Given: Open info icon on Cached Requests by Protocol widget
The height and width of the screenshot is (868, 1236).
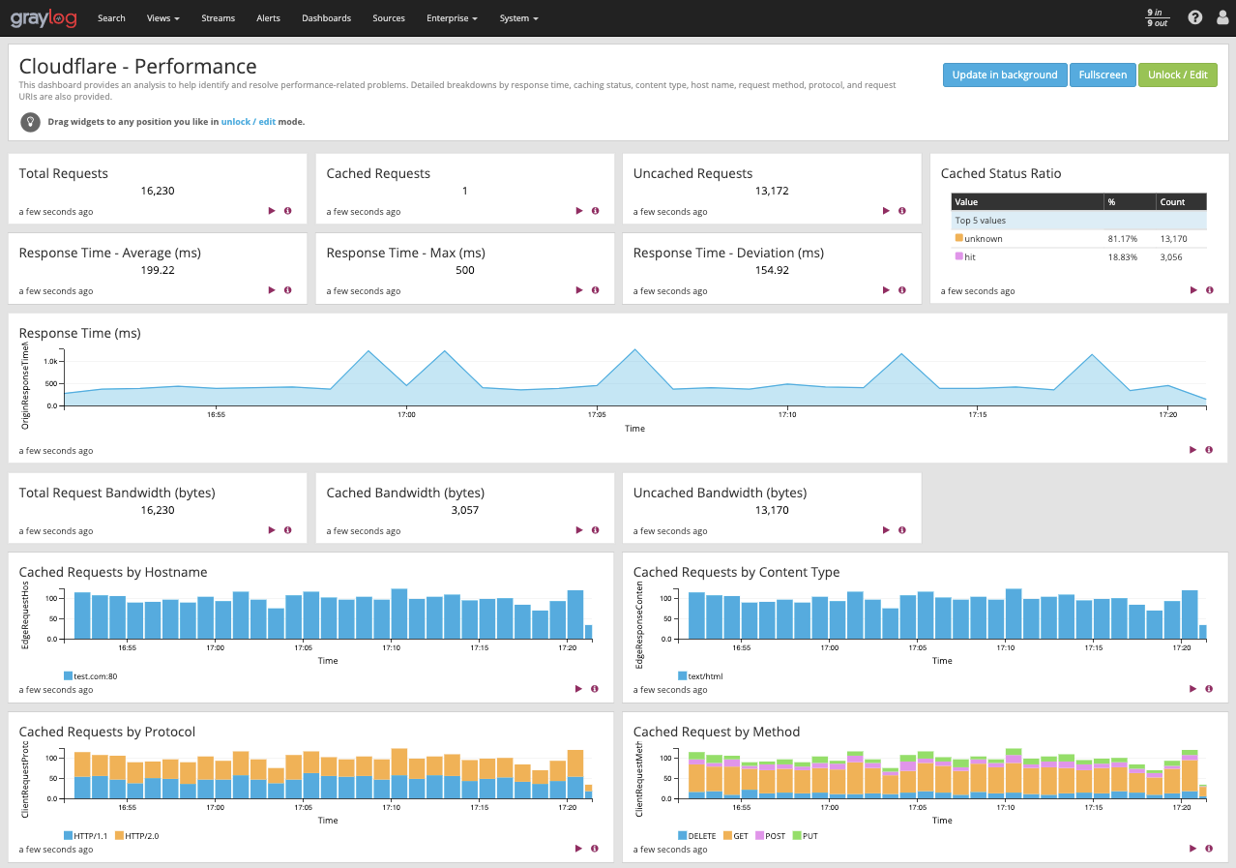Looking at the screenshot, I should click(x=594, y=849).
